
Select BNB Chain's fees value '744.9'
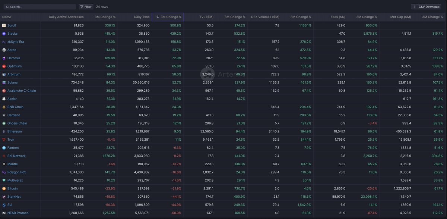(x=341, y=107)
